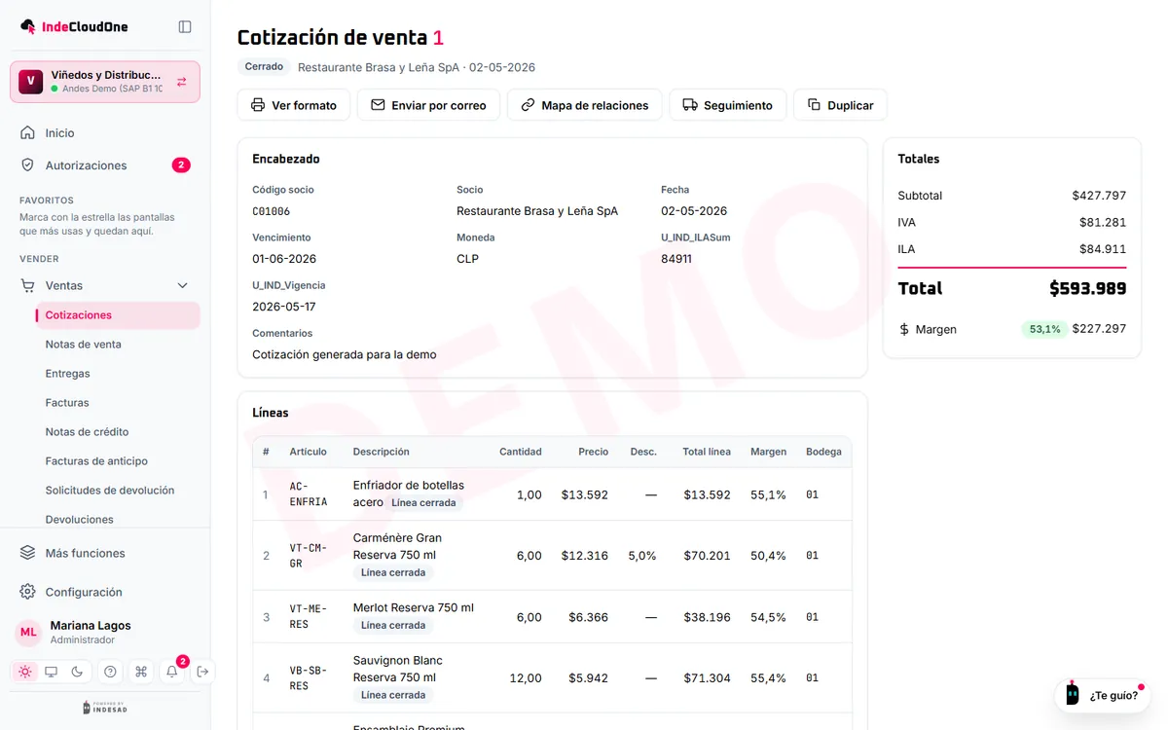This screenshot has width=1168, height=730.
Task: Open the help question mark icon
Action: click(110, 672)
